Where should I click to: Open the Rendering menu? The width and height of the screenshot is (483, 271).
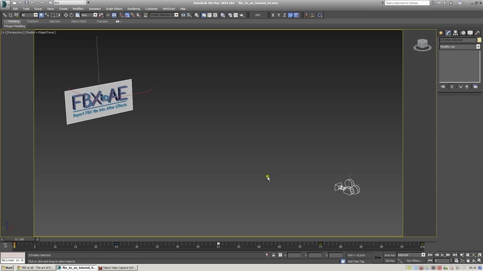[134, 9]
